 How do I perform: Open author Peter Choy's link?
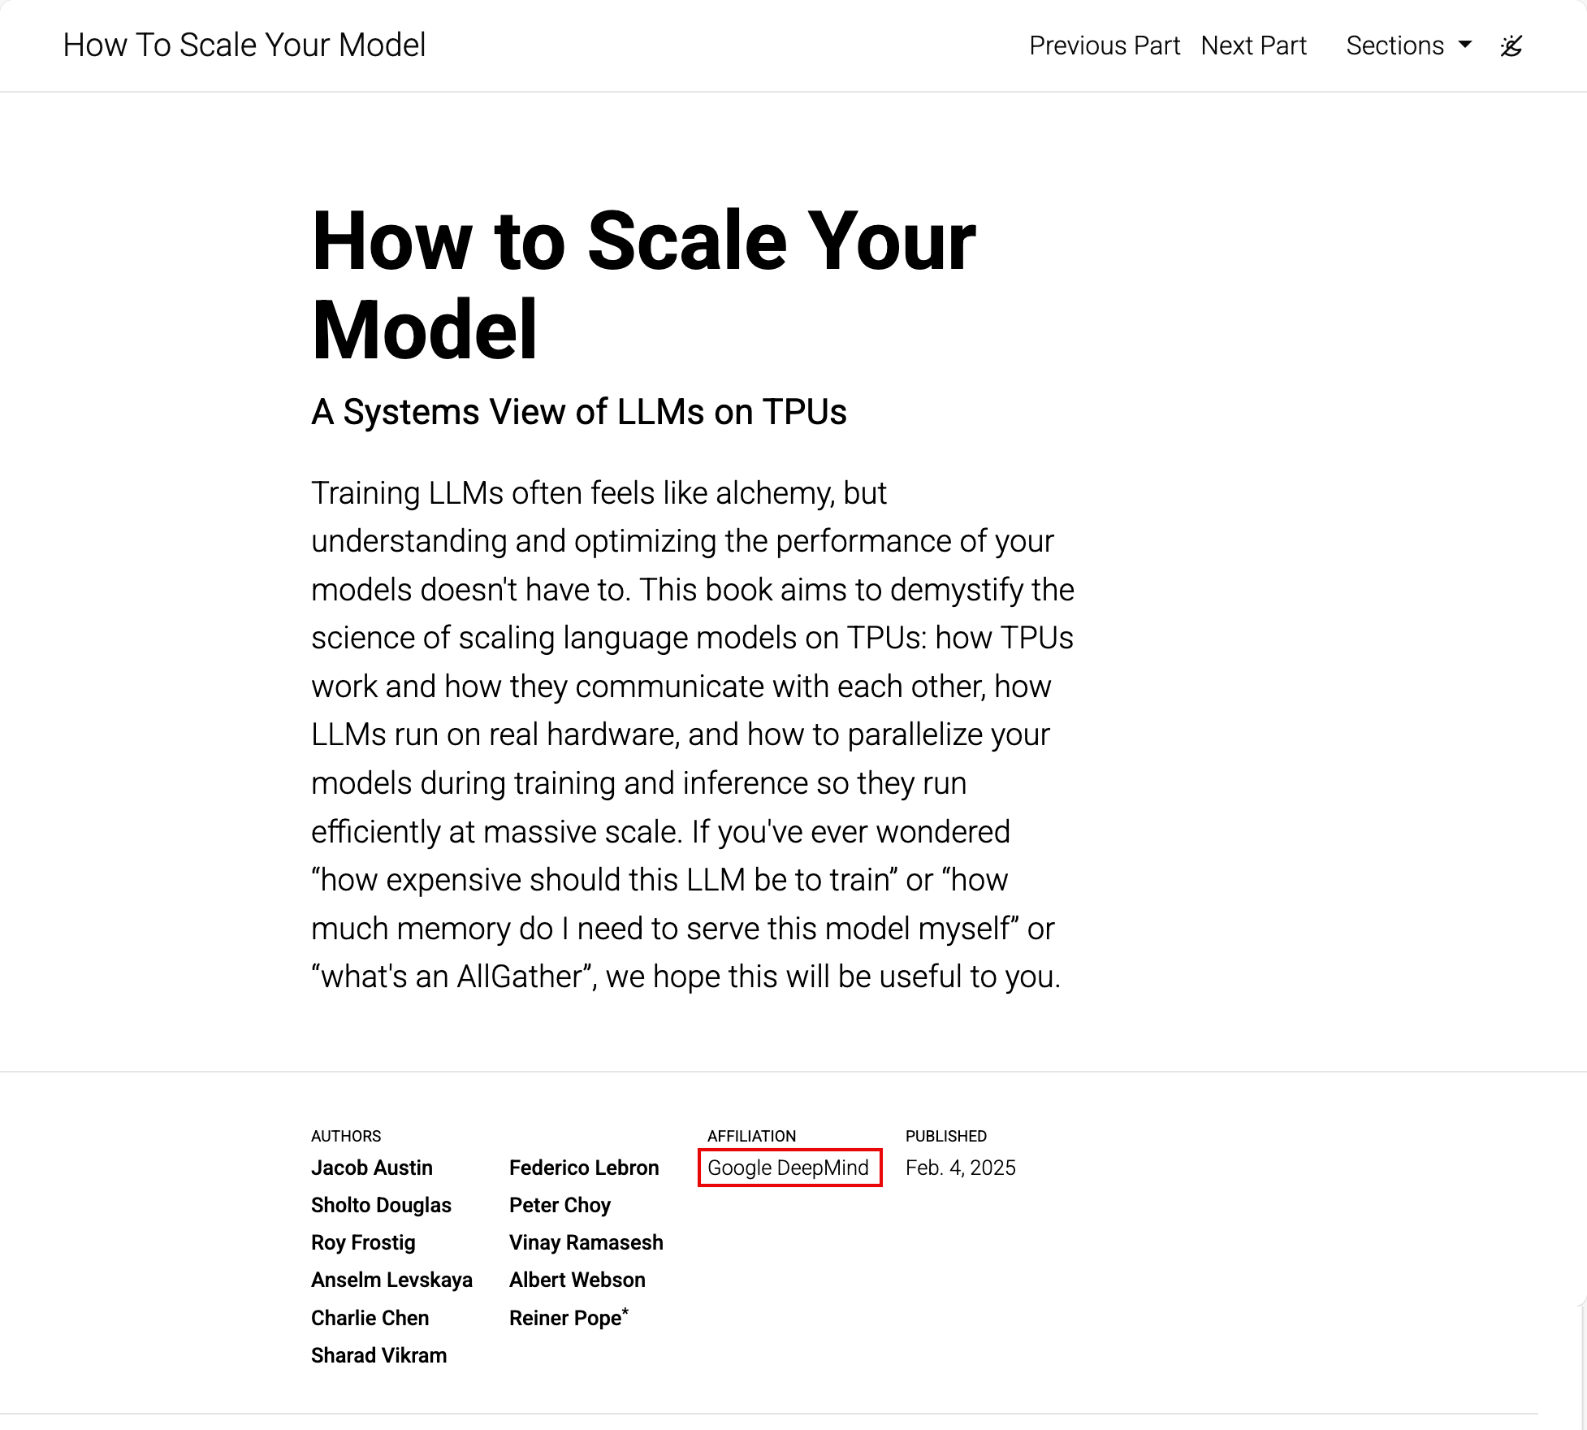click(560, 1205)
